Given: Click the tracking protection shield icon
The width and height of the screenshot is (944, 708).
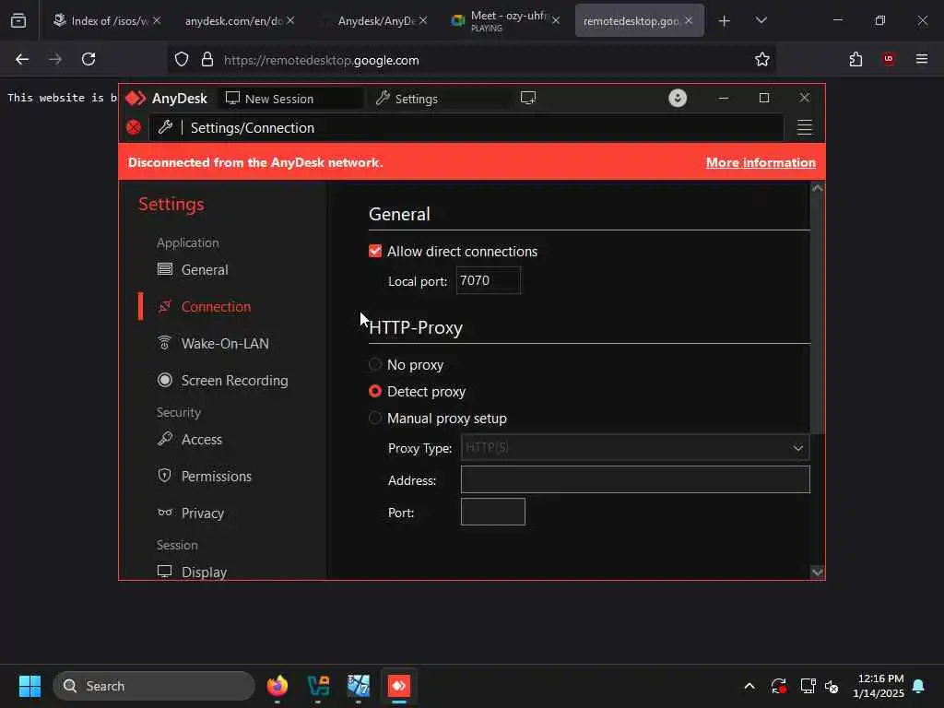Looking at the screenshot, I should tap(182, 60).
